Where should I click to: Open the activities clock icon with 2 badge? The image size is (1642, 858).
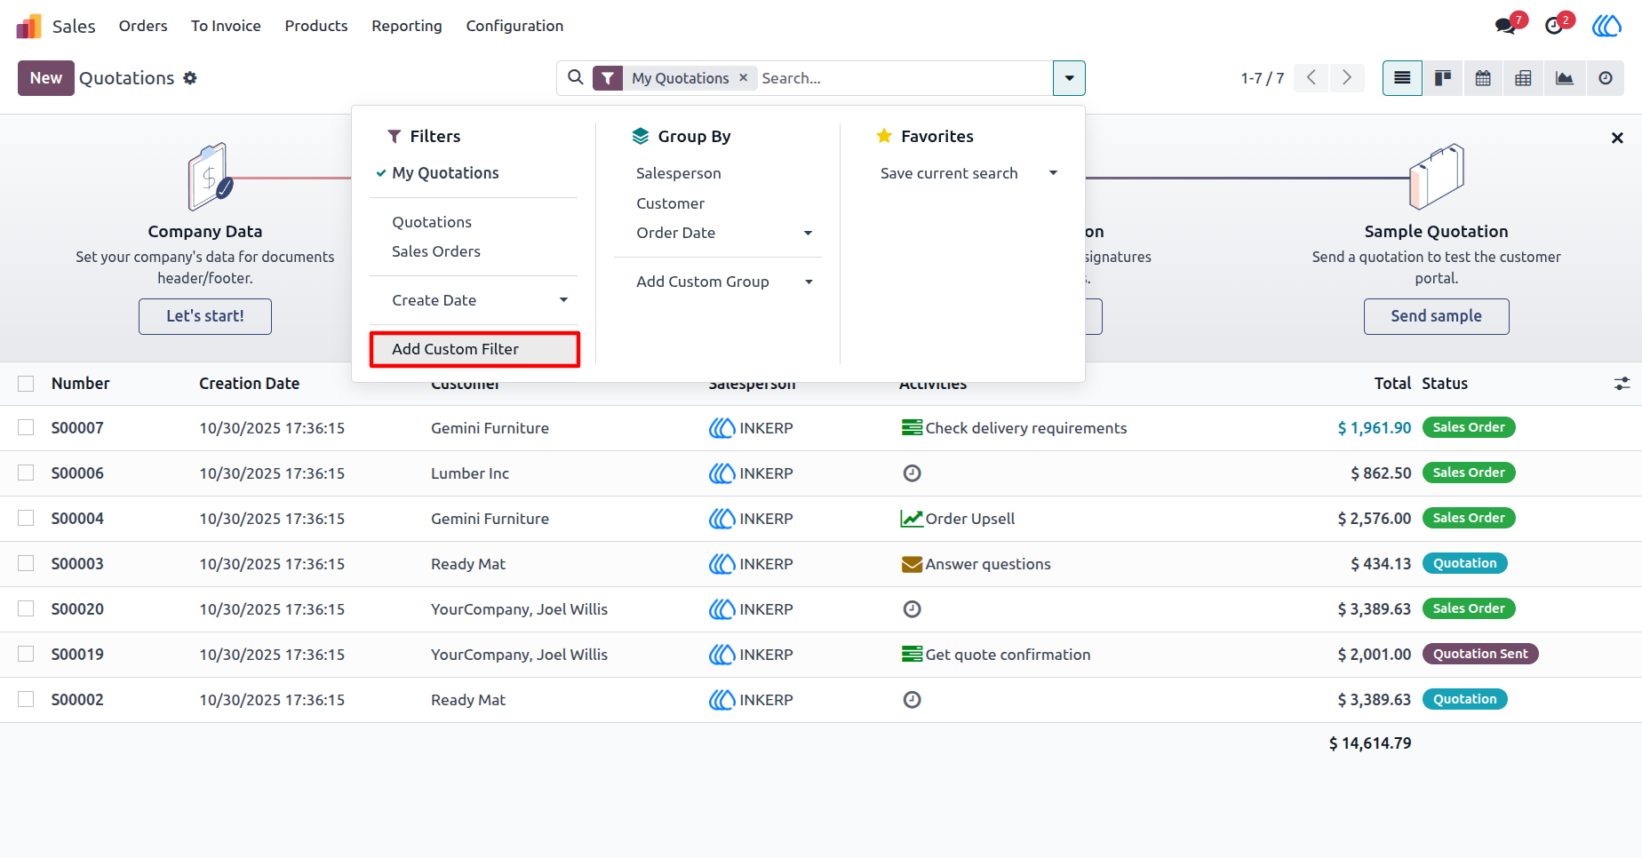coord(1554,26)
